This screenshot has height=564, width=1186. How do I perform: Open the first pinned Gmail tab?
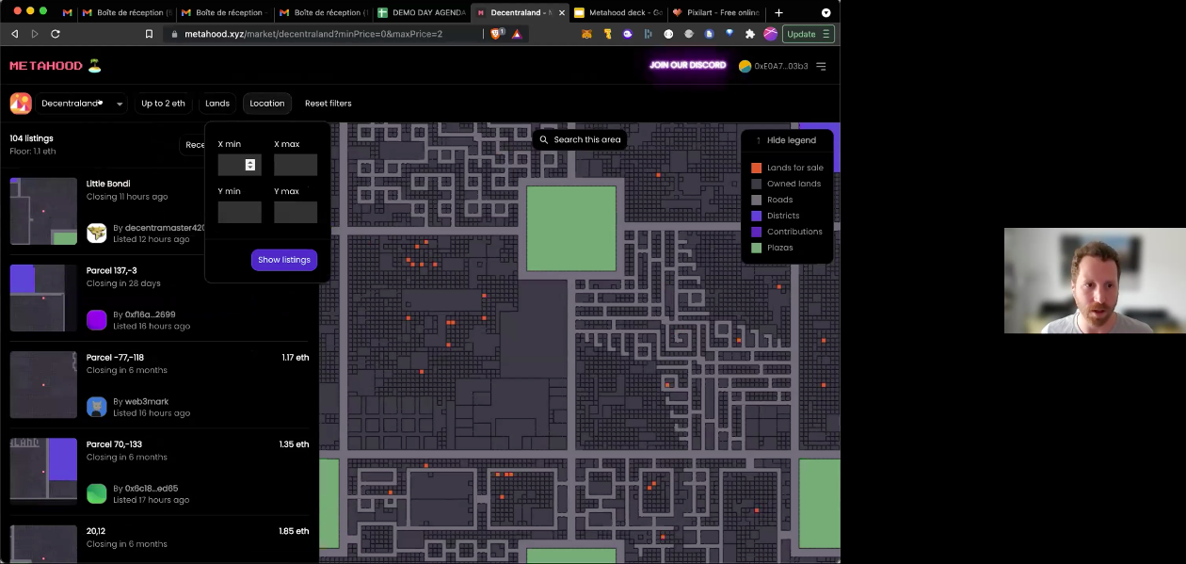pos(68,12)
